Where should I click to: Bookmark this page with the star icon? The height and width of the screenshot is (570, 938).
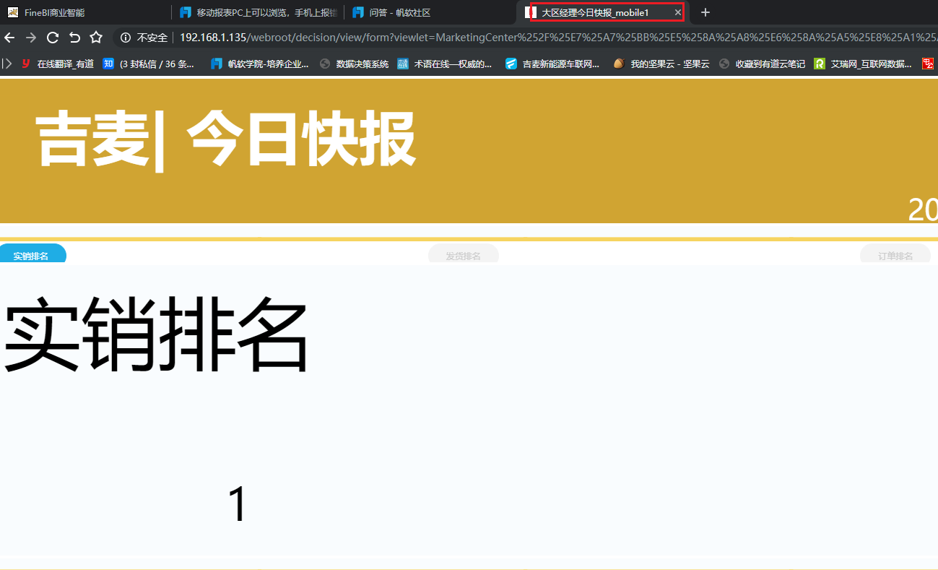(x=96, y=38)
